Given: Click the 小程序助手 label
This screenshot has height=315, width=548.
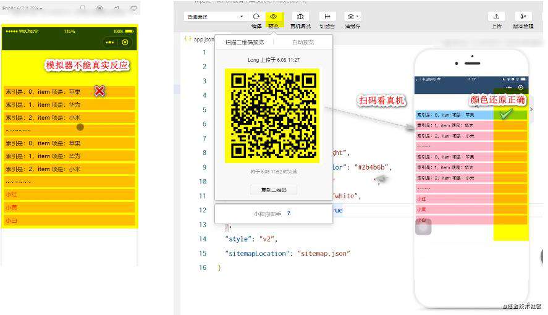Looking at the screenshot, I should pyautogui.click(x=268, y=214).
